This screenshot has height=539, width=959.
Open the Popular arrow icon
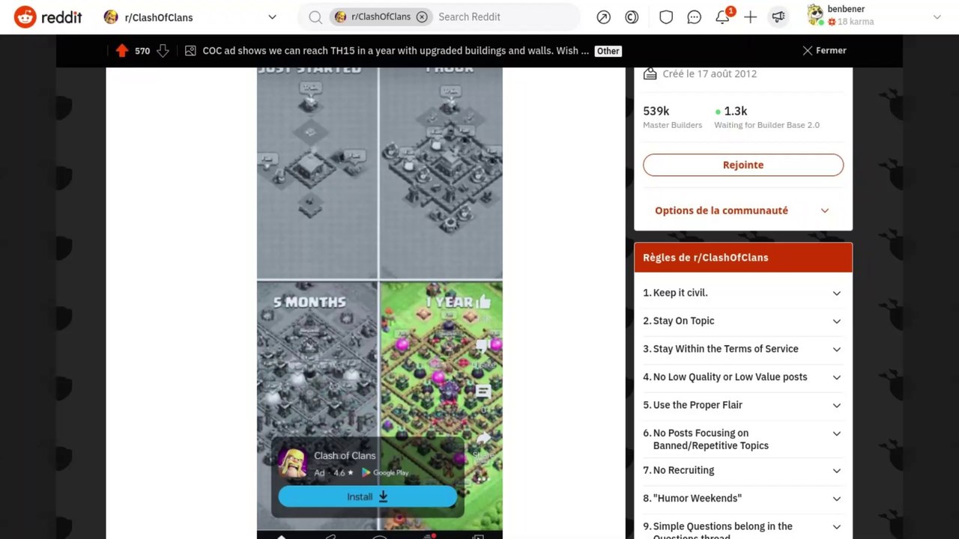(x=603, y=16)
